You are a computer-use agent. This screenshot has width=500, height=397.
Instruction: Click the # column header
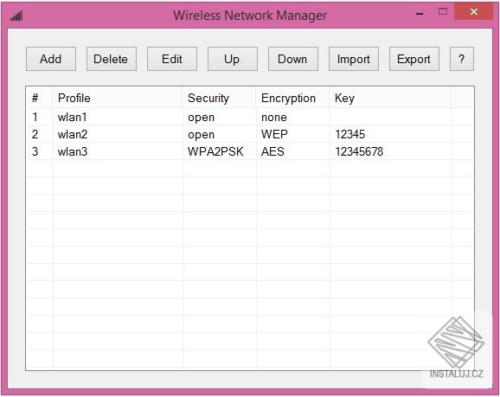tap(40, 98)
